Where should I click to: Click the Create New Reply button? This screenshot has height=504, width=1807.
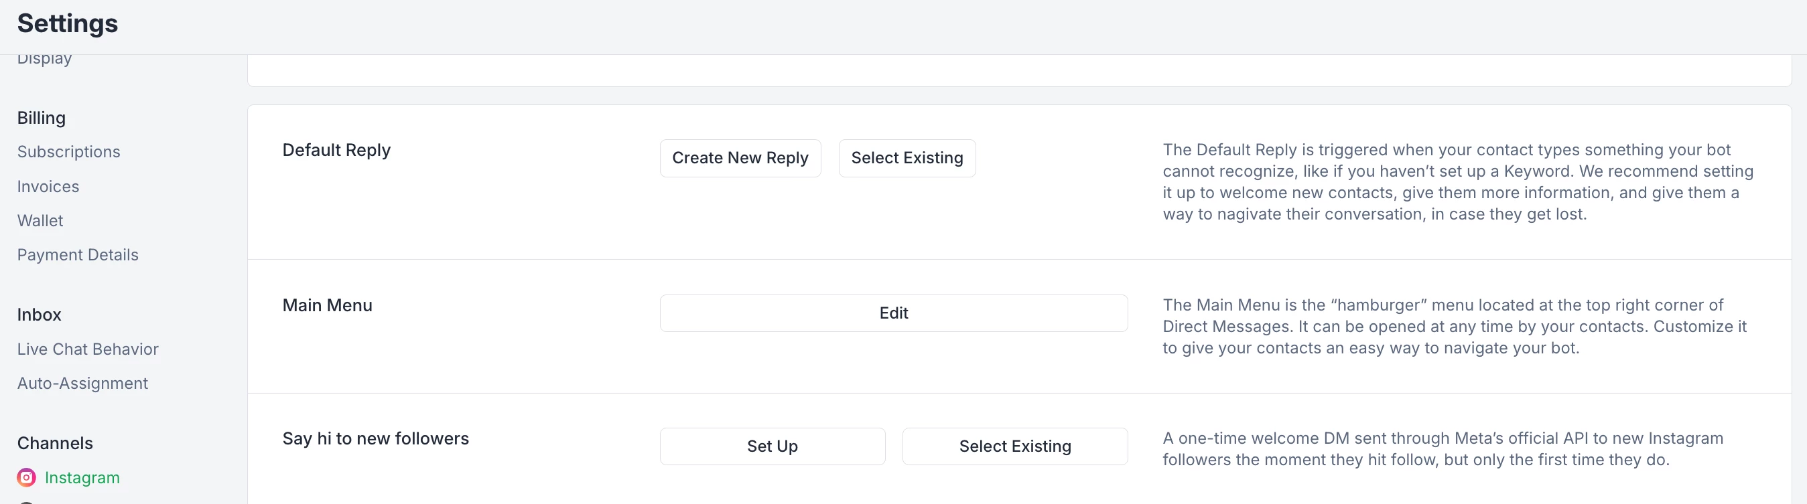point(740,159)
